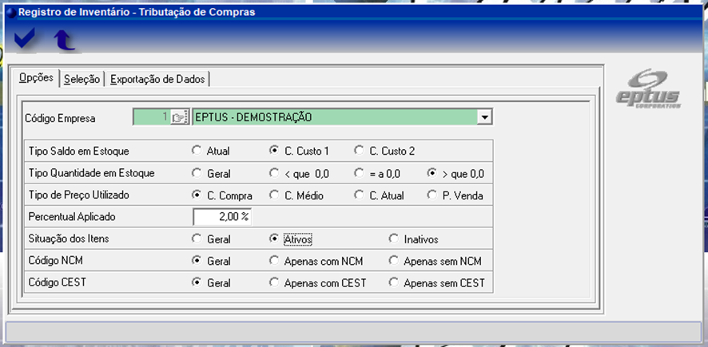Open the Exportação de Dados tab
The image size is (708, 347).
pyautogui.click(x=157, y=79)
